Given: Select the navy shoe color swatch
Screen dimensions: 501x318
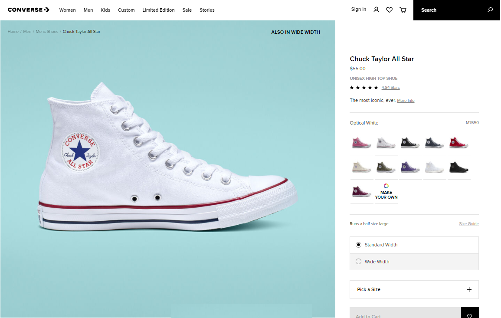Looking at the screenshot, I should point(435,143).
